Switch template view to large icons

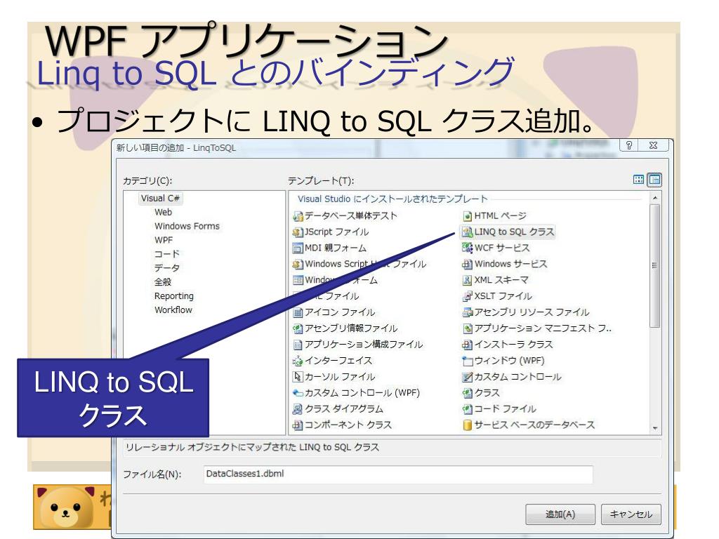(638, 180)
